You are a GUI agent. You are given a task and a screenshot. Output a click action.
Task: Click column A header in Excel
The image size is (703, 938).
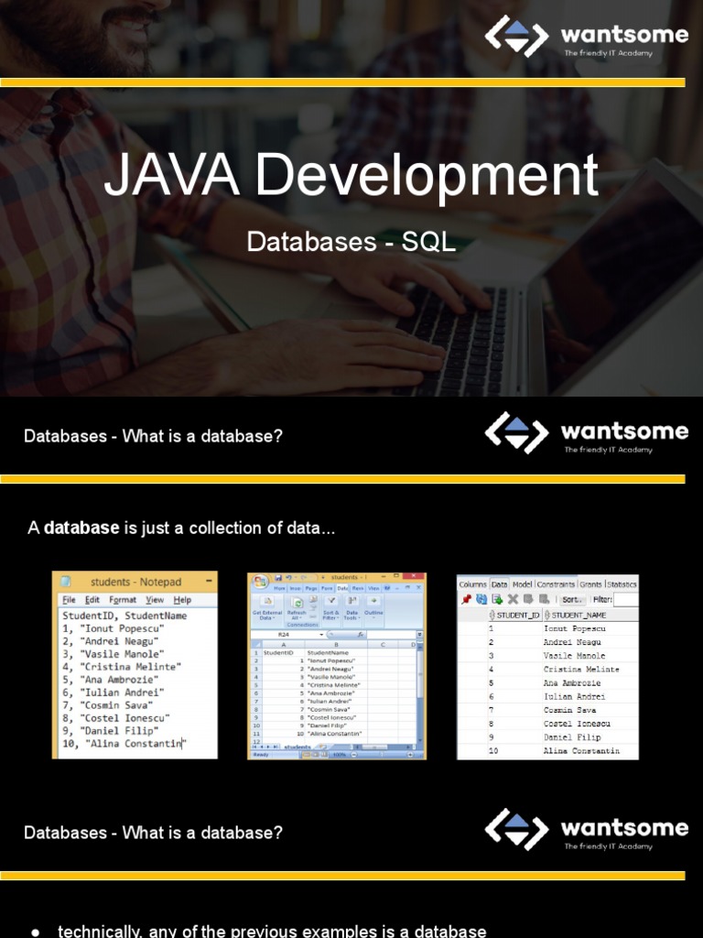click(x=284, y=644)
